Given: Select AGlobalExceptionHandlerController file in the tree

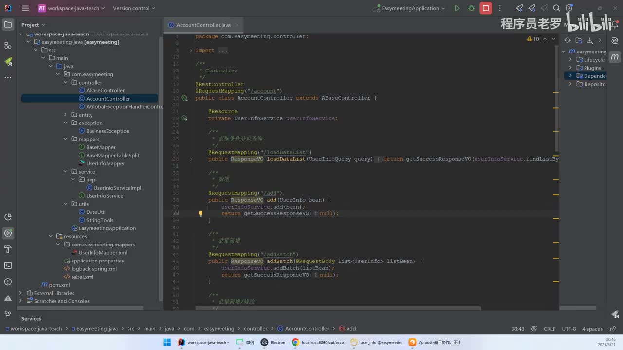Looking at the screenshot, I should 121,107.
